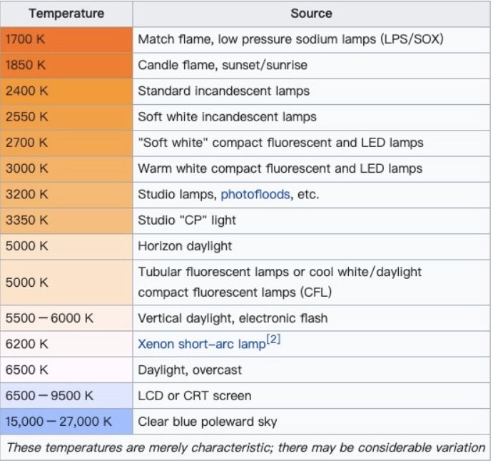Click the table footnote about characteristic temperatures
This screenshot has height=463, width=493.
point(245,447)
